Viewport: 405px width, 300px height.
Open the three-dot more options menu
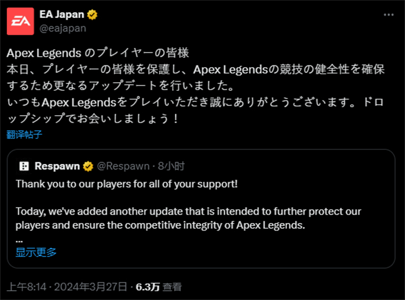[388, 15]
